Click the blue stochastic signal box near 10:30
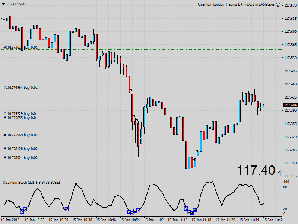The image size is (298, 224). (67, 209)
